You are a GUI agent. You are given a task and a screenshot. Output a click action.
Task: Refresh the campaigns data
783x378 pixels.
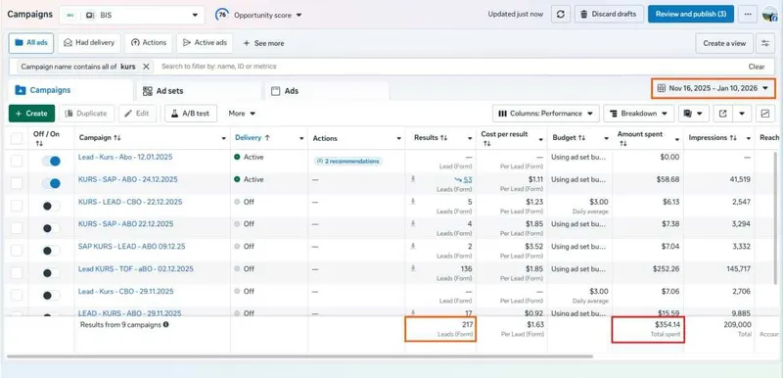coord(560,14)
